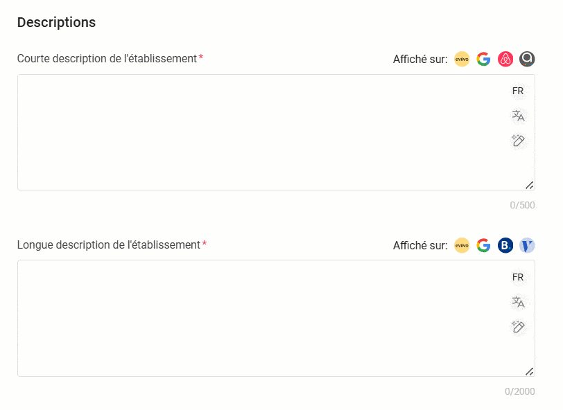Click the Vrbo icon above long description
This screenshot has width=563, height=410.
click(x=527, y=245)
